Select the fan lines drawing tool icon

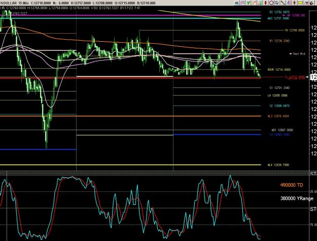point(289,3)
